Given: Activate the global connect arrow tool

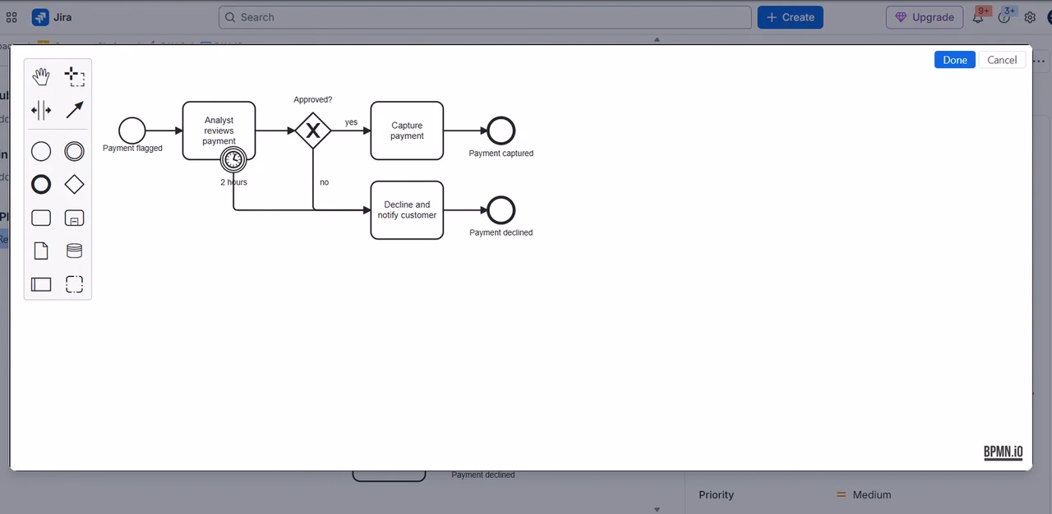Looking at the screenshot, I should pyautogui.click(x=75, y=110).
